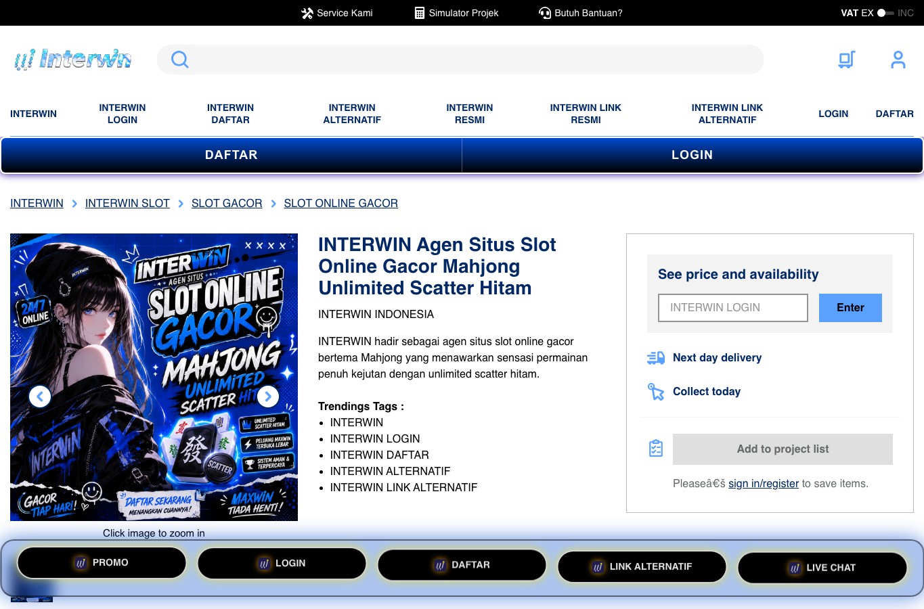
Task: Click the blue LOGIN banner button
Action: [x=692, y=155]
